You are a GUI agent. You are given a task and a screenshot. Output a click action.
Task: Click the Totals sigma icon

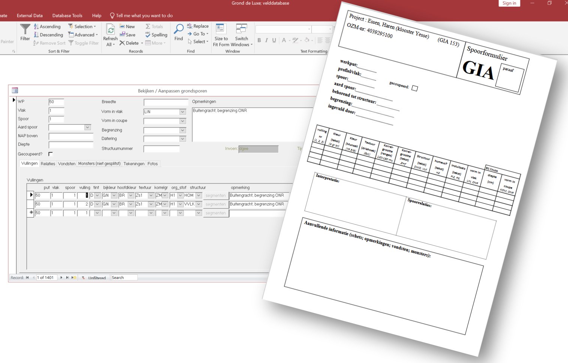(148, 27)
